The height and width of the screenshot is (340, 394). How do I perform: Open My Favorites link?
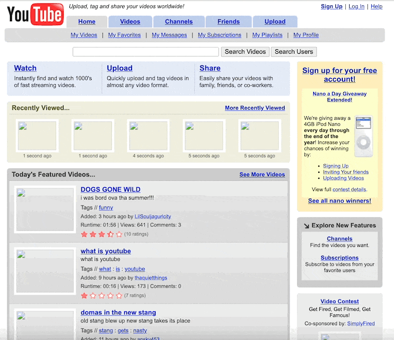pyautogui.click(x=125, y=35)
